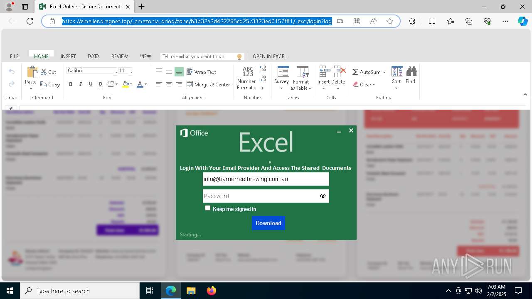Switch to the VIEW ribbon tab
532x299 pixels.
145,56
